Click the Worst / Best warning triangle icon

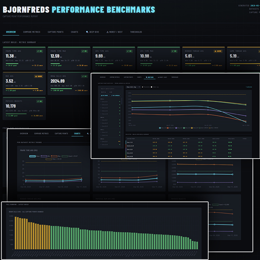click(107, 32)
